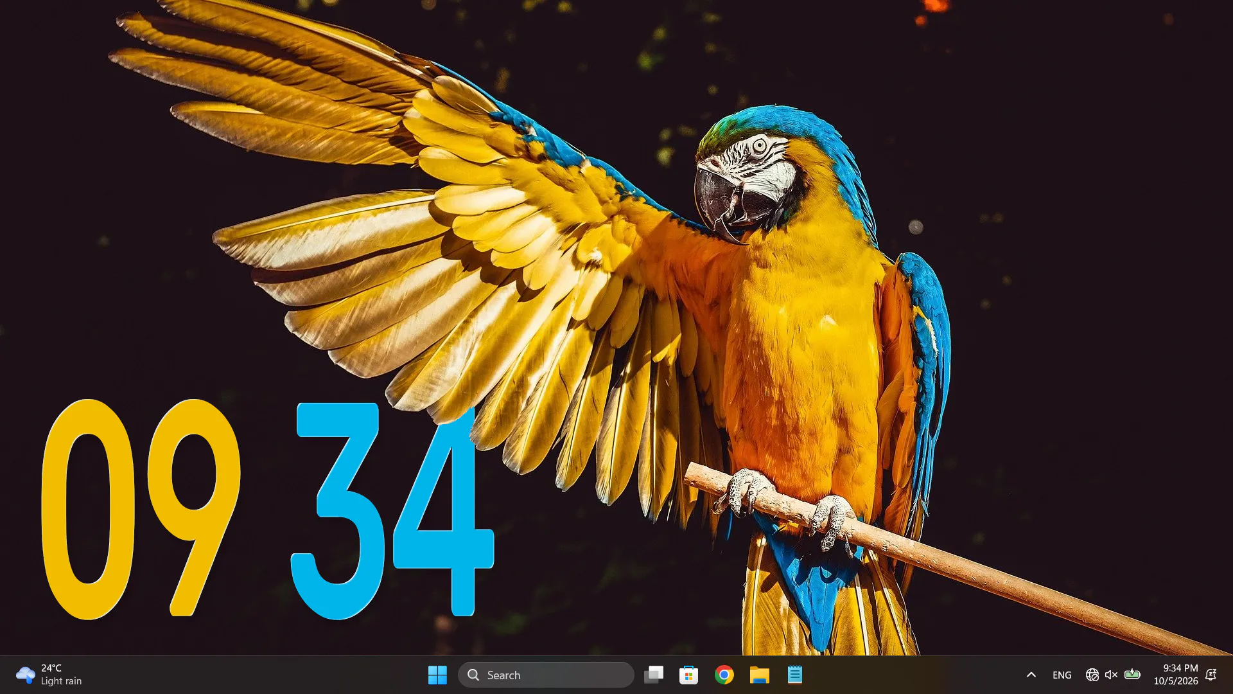Open Google Chrome from the taskbar
This screenshot has width=1233, height=694.
click(724, 675)
